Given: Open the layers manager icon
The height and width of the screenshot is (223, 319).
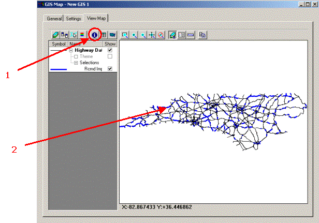Looking at the screenshot, I should coord(55,35).
